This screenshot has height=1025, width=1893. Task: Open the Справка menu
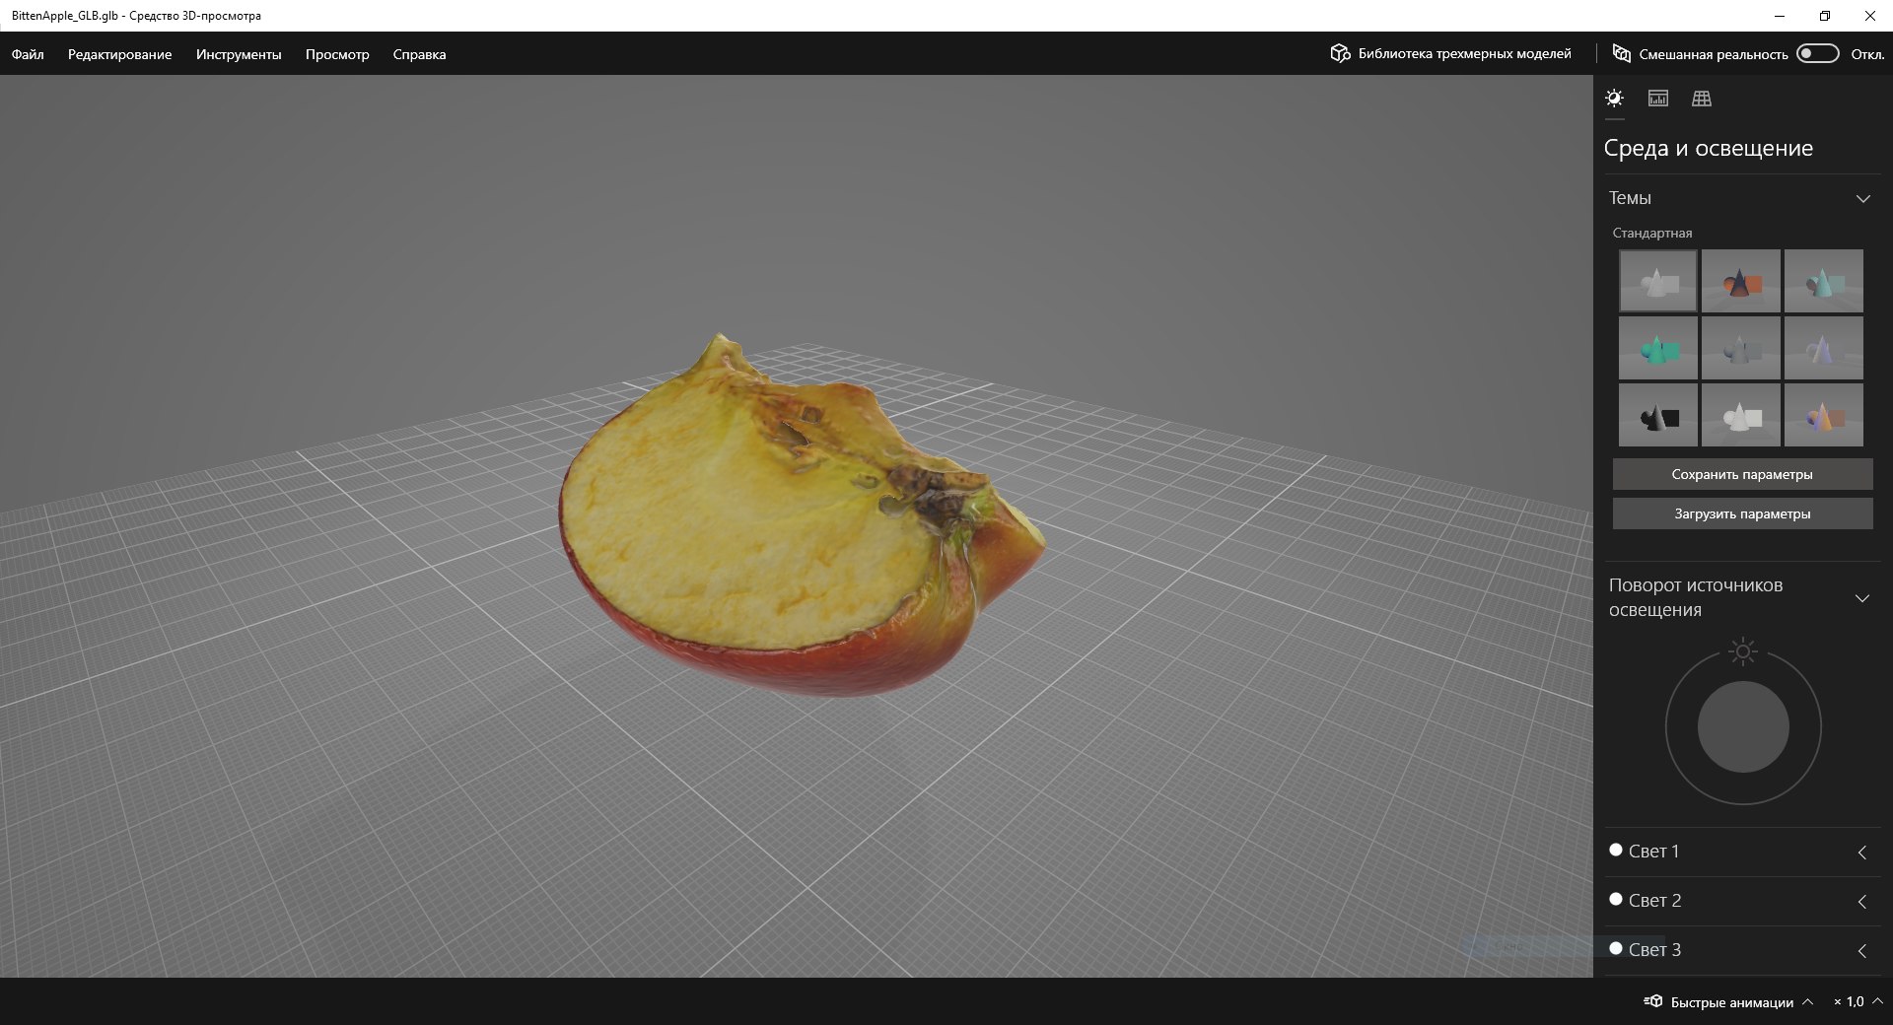click(419, 54)
